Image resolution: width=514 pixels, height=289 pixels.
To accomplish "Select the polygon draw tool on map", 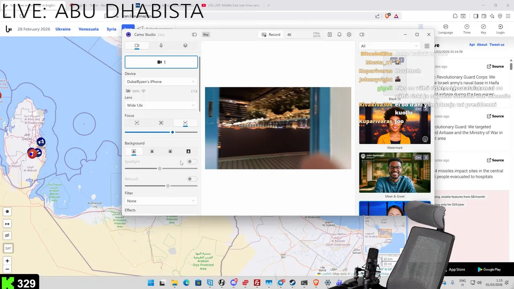I will coord(7,212).
